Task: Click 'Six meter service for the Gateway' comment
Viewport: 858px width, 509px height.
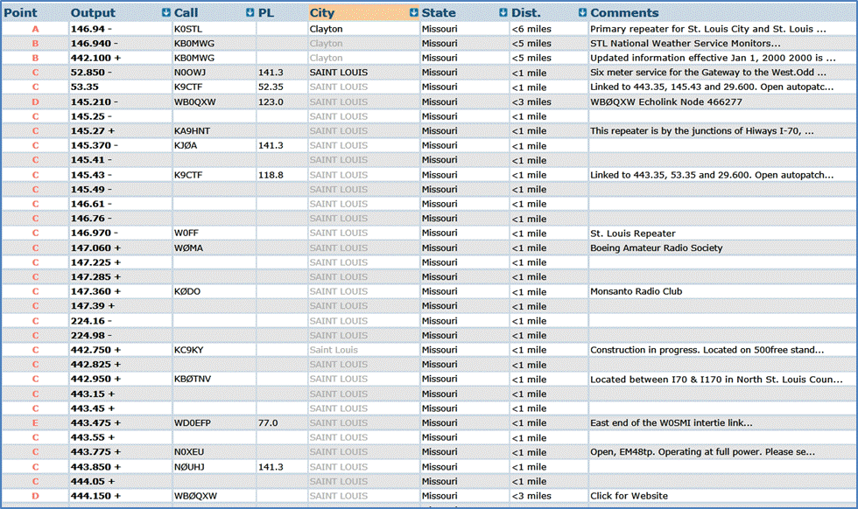Action: point(708,73)
